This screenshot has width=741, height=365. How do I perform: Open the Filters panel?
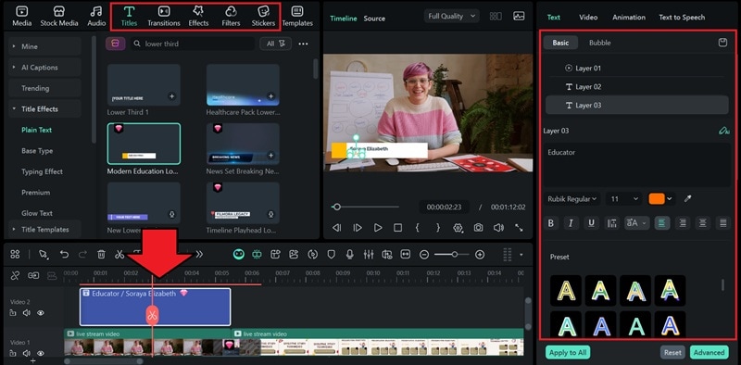tap(231, 16)
